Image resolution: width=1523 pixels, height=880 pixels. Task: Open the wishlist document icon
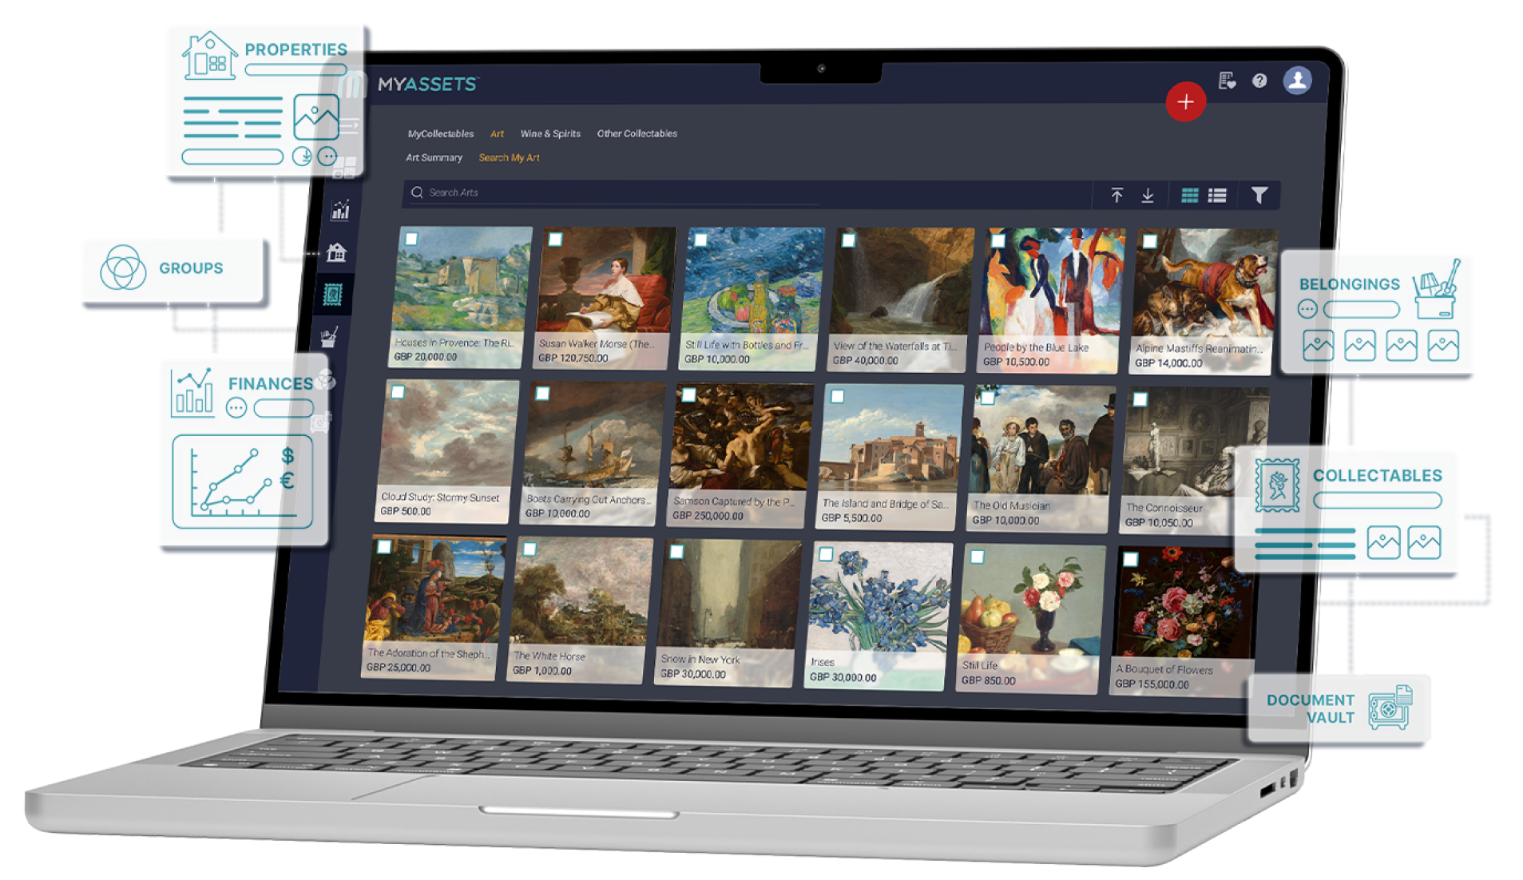point(1227,81)
